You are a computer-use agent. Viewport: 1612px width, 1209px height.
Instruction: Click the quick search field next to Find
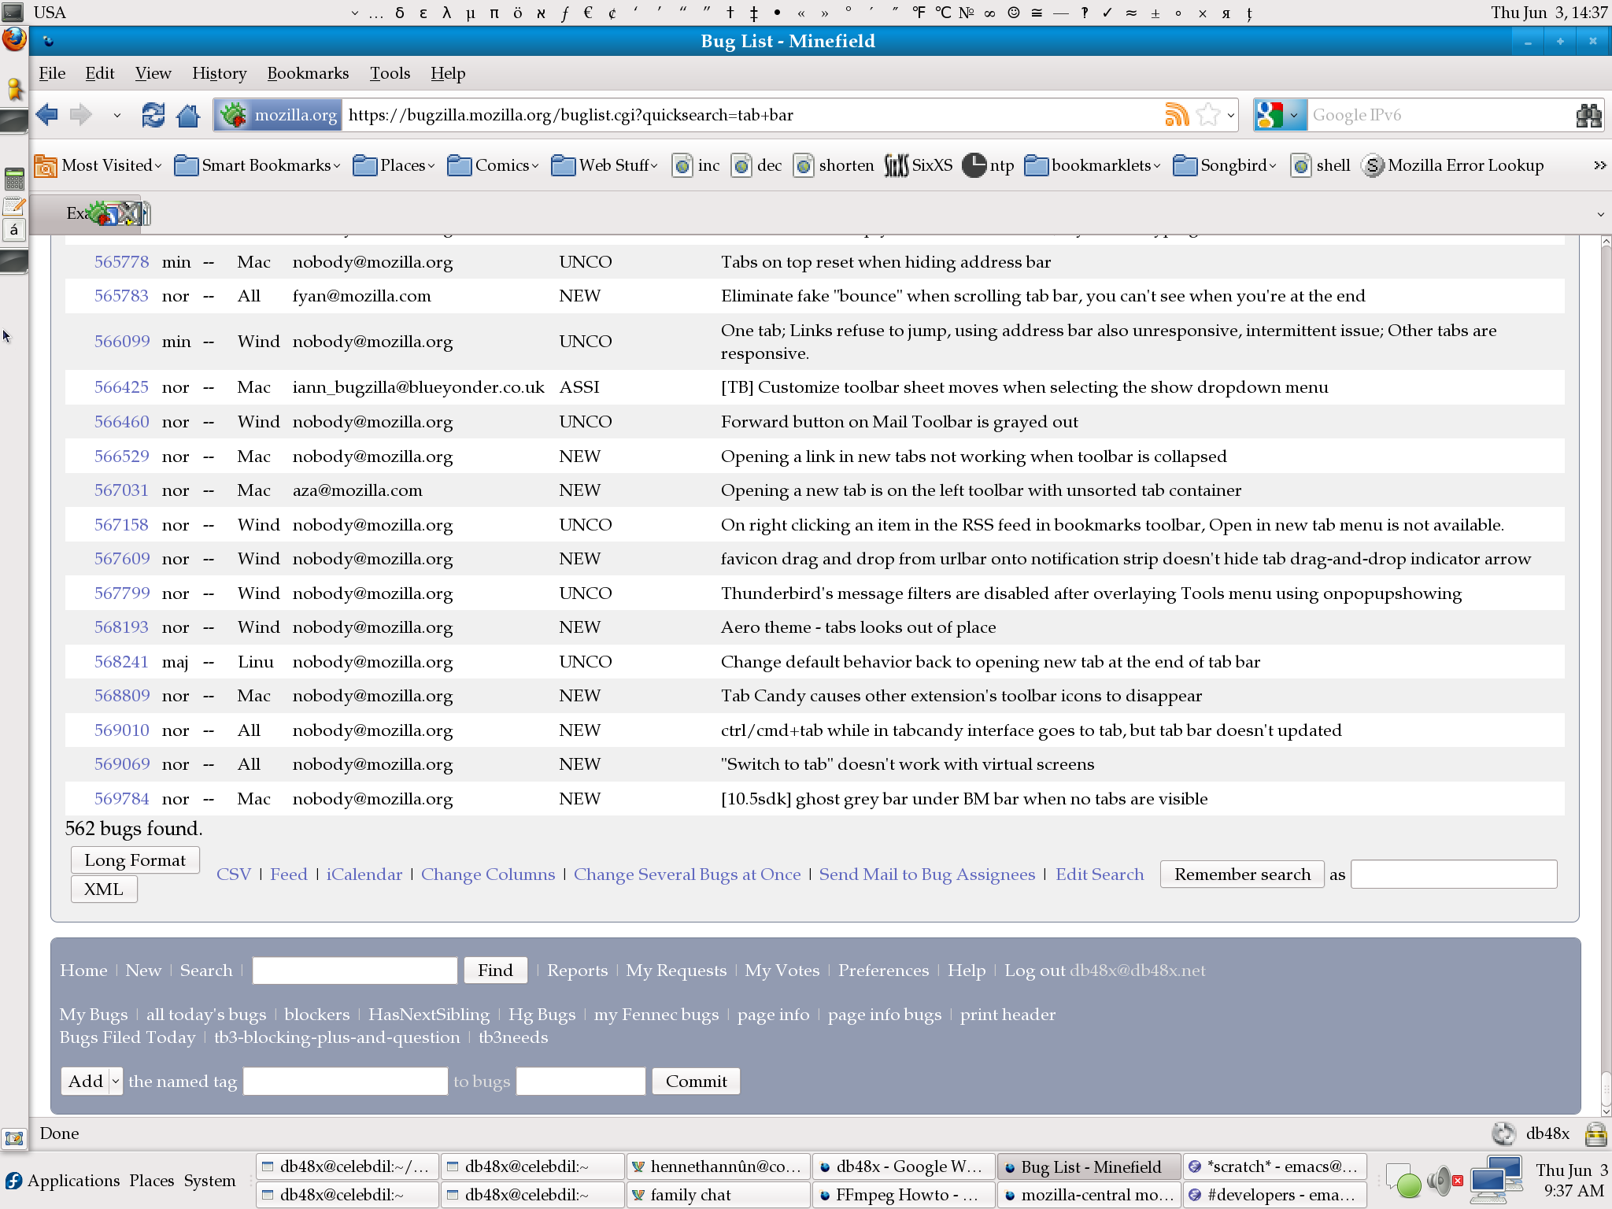coord(355,971)
